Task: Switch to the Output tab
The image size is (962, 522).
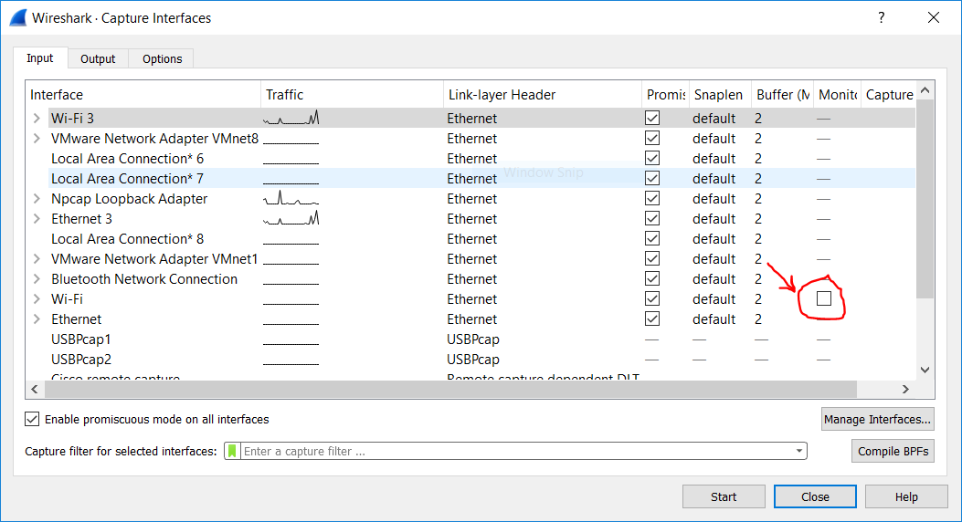Action: click(x=98, y=58)
